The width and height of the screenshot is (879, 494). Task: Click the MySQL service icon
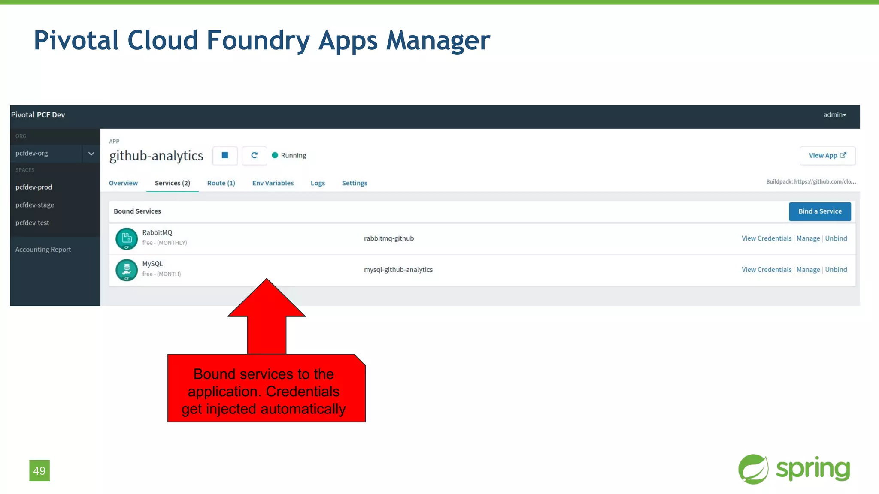click(x=127, y=270)
